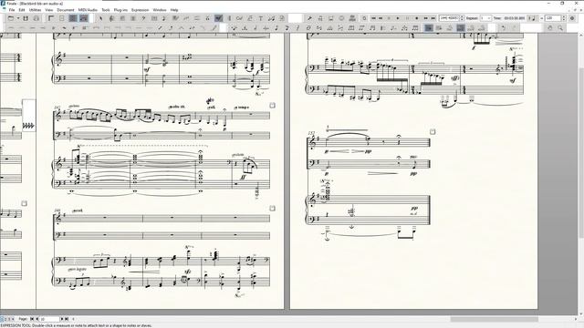The width and height of the screenshot is (584, 328).
Task: Select the Clef tool
Action: [x=143, y=18]
